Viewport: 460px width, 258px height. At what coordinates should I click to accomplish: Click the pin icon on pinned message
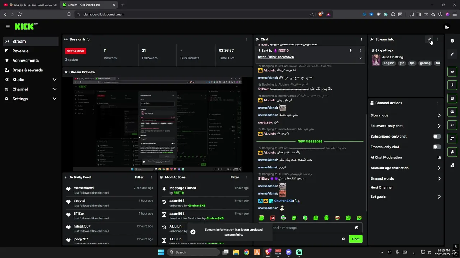coord(351,51)
